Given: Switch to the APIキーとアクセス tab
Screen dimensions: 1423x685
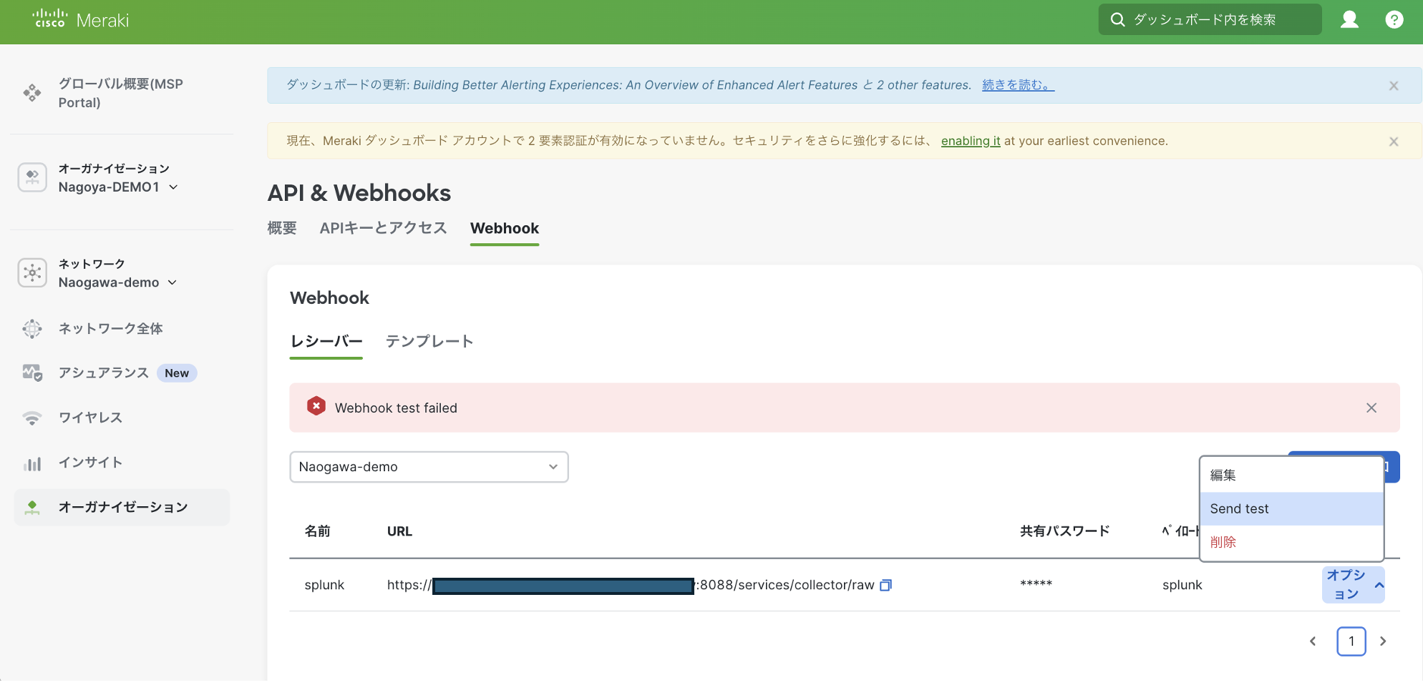Looking at the screenshot, I should point(383,227).
